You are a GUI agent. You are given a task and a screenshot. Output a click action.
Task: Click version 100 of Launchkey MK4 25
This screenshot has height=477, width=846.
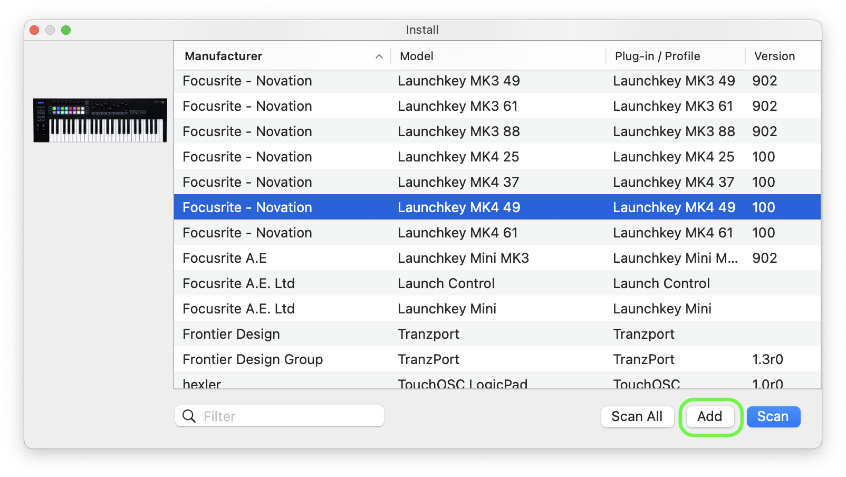[763, 157]
